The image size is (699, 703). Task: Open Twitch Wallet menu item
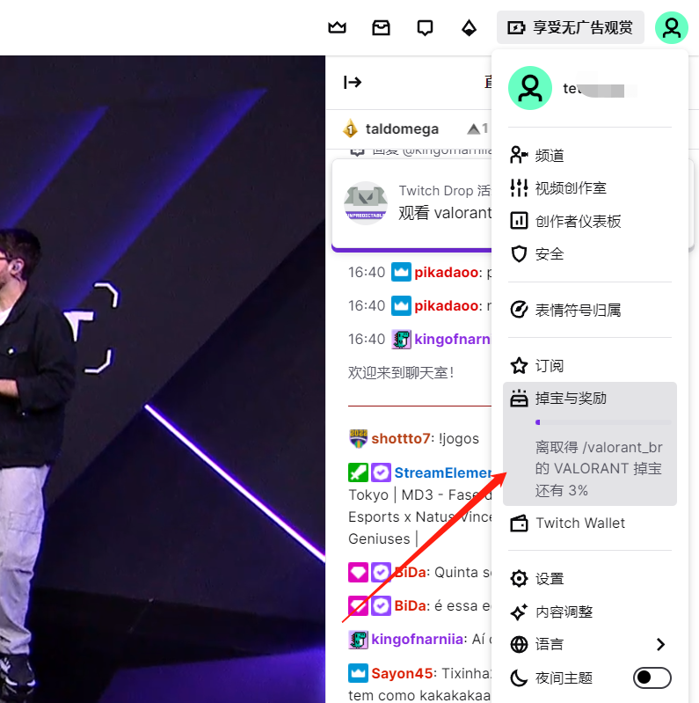[590, 524]
